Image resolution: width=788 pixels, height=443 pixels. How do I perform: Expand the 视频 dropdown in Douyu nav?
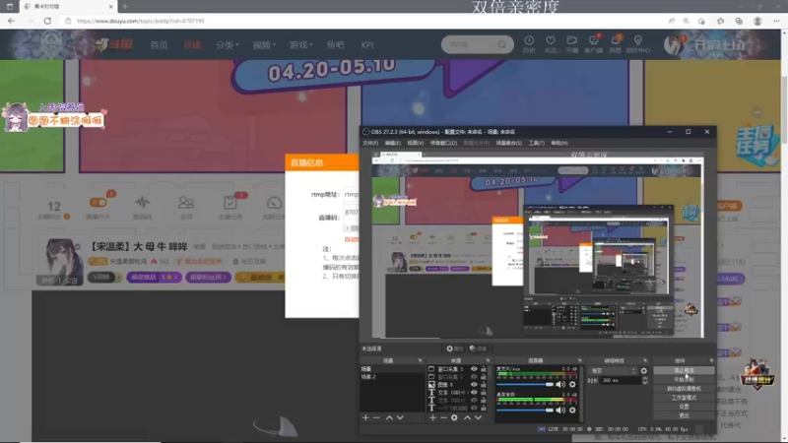(264, 44)
